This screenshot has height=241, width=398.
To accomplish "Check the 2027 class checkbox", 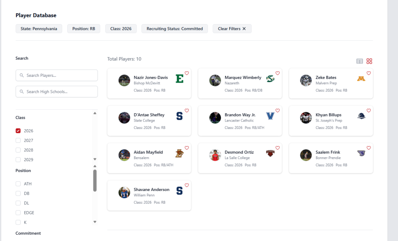I will [18, 140].
